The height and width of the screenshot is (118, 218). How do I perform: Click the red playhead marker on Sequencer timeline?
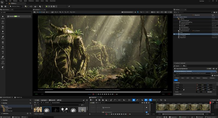click(210, 103)
